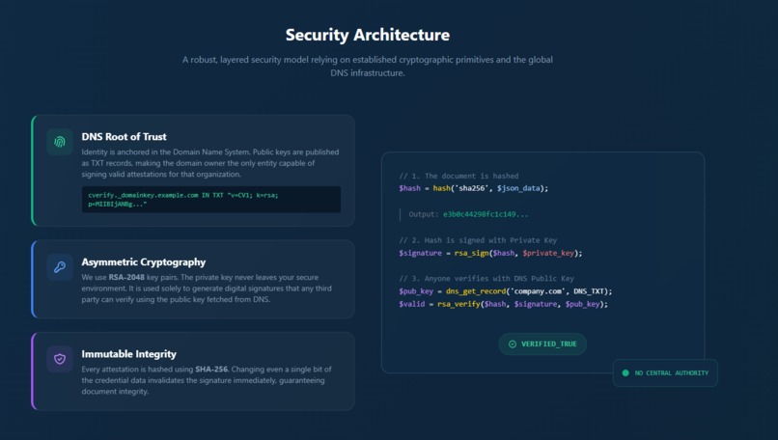Click the DNS Root of Trust title

point(125,136)
